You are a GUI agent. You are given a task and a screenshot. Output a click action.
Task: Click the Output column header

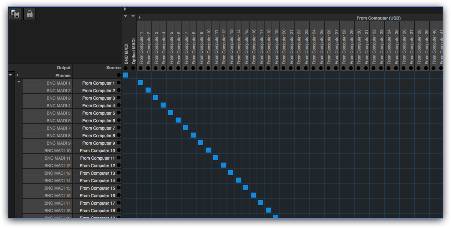(x=64, y=68)
